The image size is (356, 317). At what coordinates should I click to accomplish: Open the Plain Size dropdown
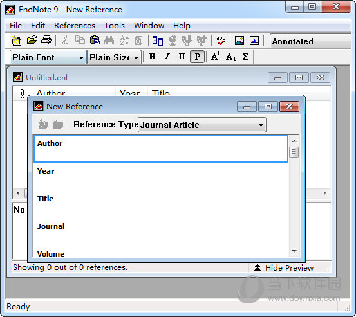[114, 57]
